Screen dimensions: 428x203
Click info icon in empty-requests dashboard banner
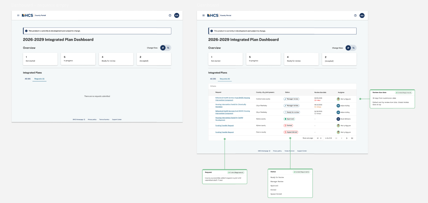pyautogui.click(x=26, y=31)
